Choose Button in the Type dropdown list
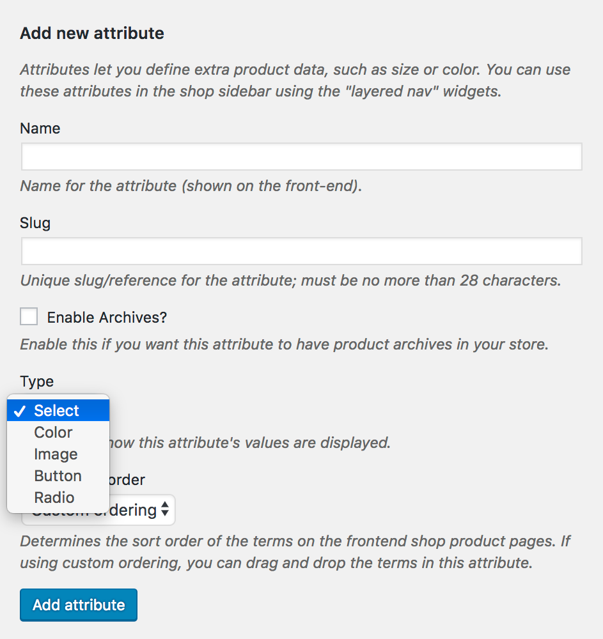The width and height of the screenshot is (603, 639). click(58, 475)
